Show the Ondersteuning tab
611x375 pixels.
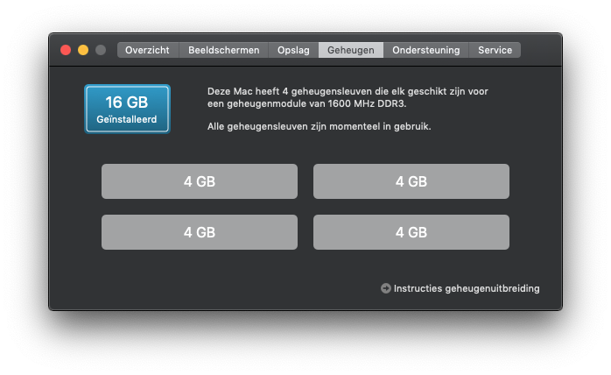coord(426,50)
